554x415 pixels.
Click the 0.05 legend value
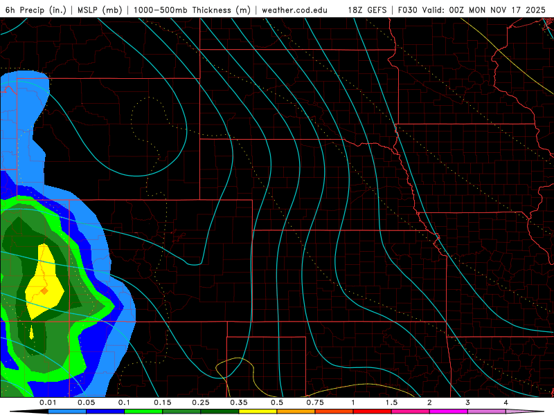click(86, 403)
